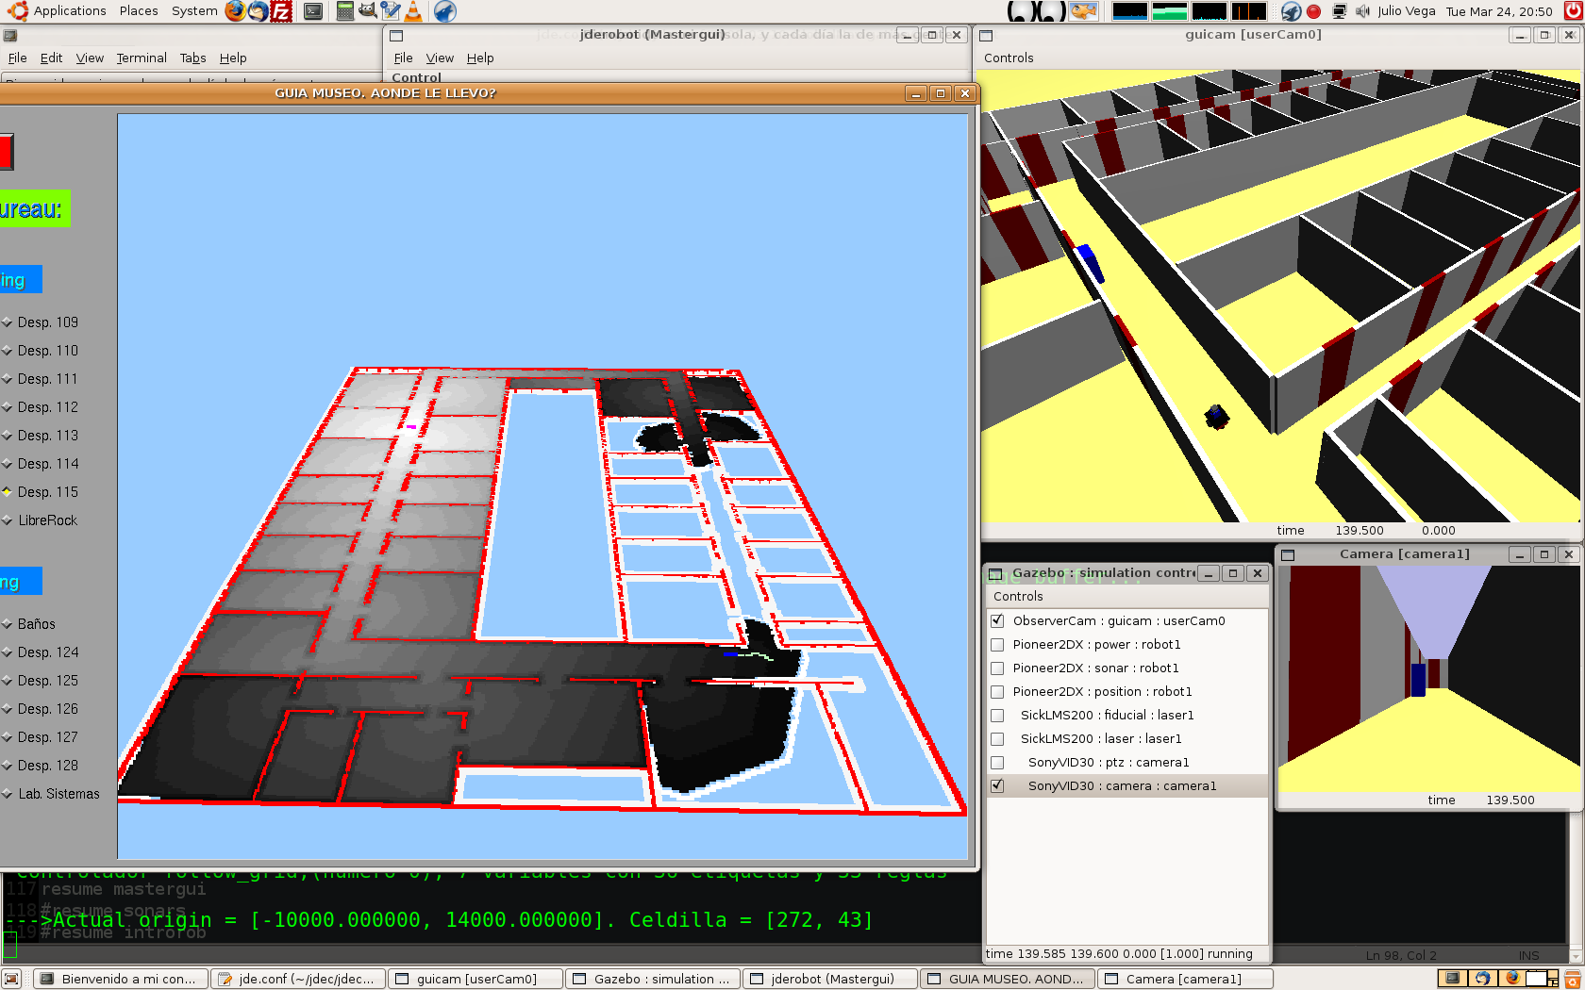
Task: Select the Desp. 112 destination radio
Action: (7, 407)
